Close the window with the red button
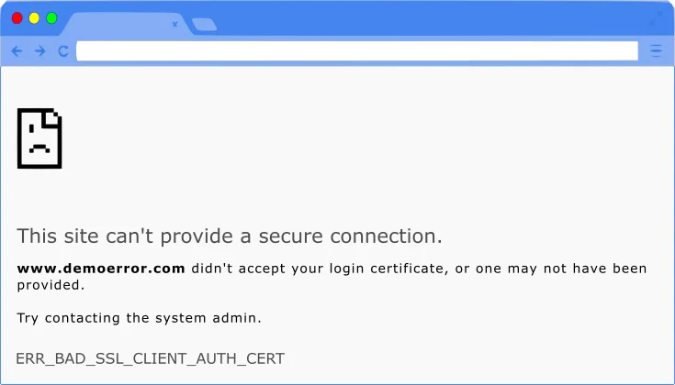 [17, 17]
